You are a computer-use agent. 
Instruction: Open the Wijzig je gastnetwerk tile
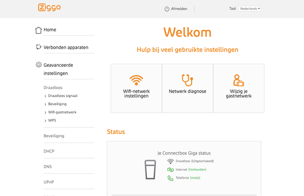tap(239, 88)
